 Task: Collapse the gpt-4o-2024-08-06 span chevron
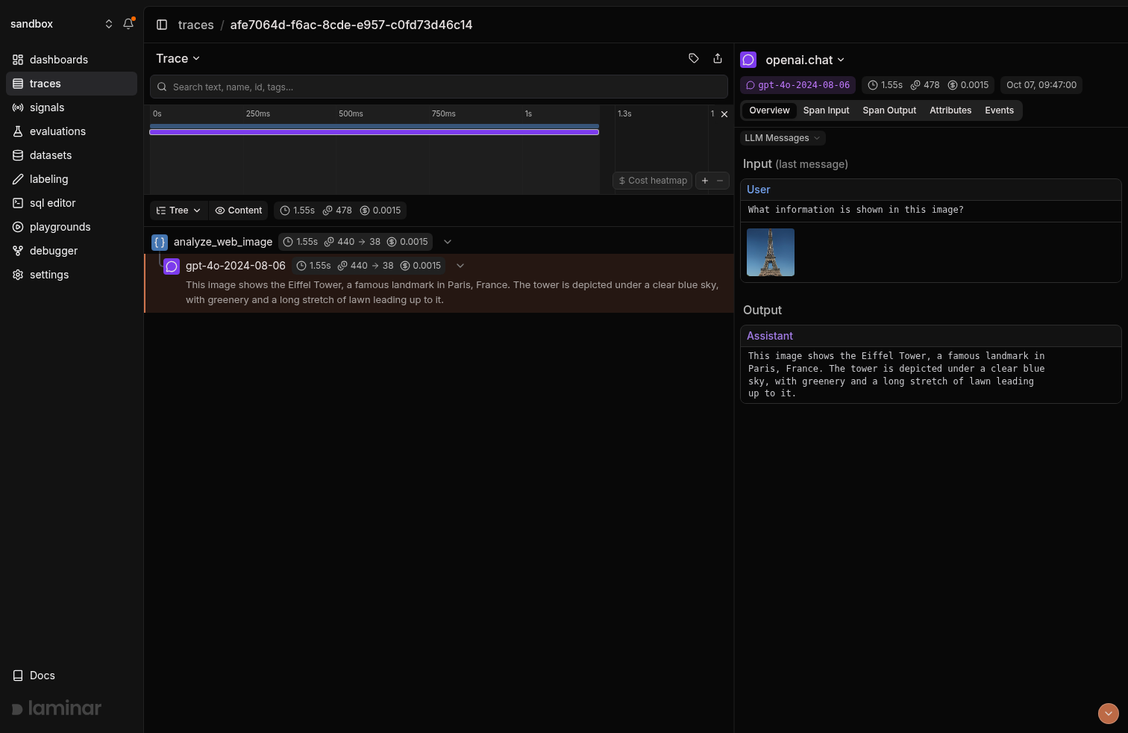click(460, 266)
